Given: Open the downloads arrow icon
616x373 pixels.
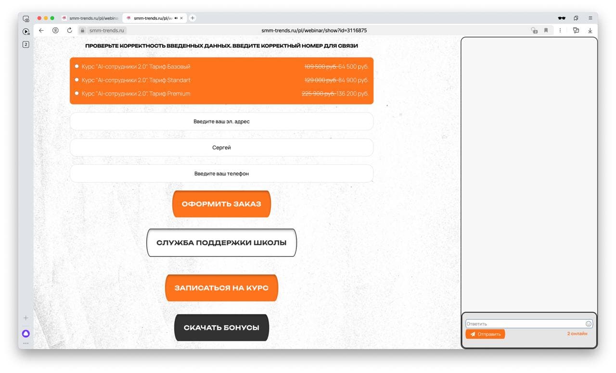Looking at the screenshot, I should 590,30.
